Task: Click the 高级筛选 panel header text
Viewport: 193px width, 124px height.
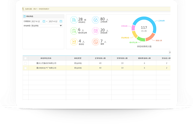Action: [x=30, y=16]
